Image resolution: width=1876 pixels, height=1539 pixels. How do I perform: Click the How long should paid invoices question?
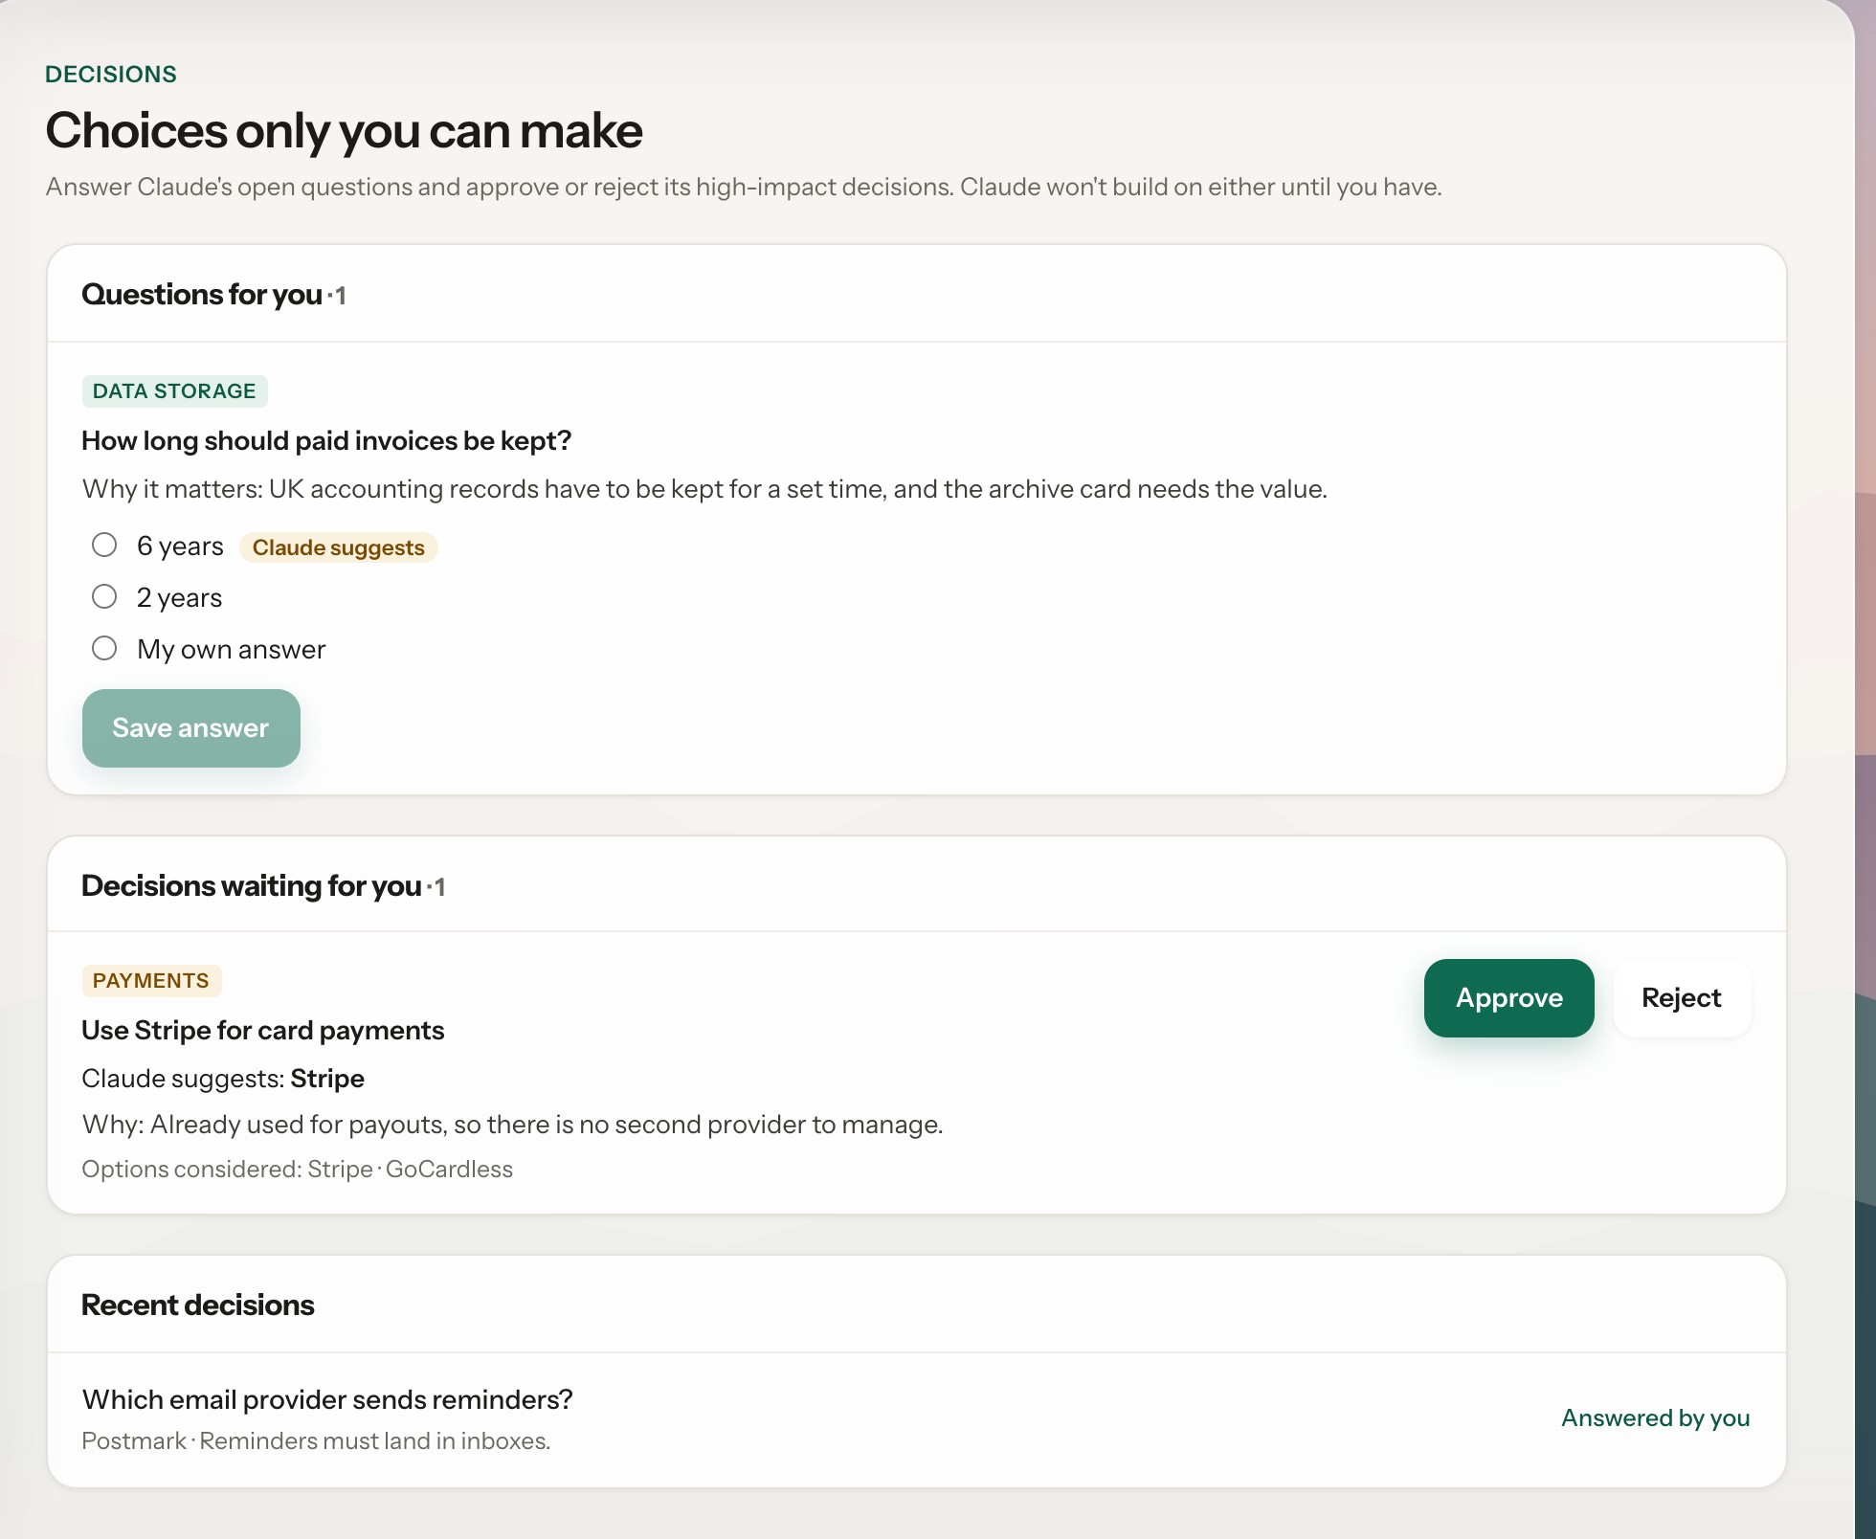326,440
